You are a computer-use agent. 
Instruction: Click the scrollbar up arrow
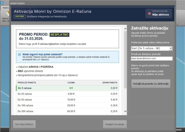(x=125, y=29)
